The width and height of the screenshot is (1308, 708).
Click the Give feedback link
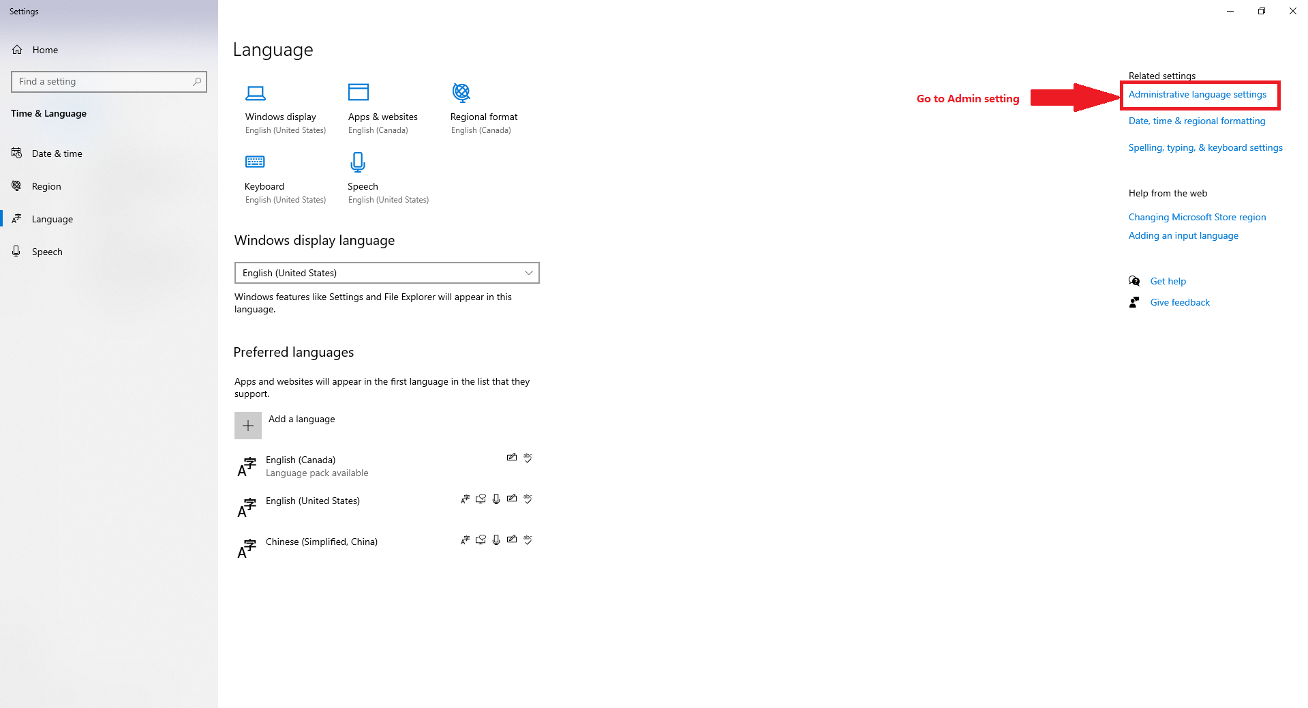[1180, 302]
